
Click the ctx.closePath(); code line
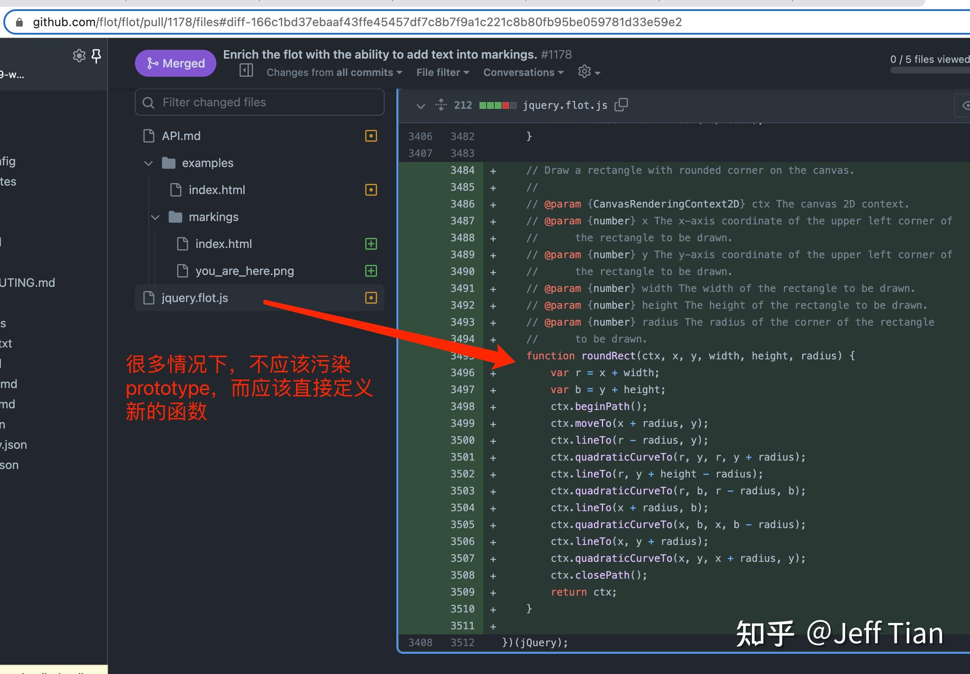[x=598, y=575]
